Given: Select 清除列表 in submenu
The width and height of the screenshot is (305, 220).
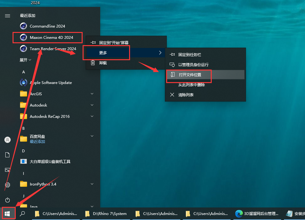Looking at the screenshot, I should point(205,95).
